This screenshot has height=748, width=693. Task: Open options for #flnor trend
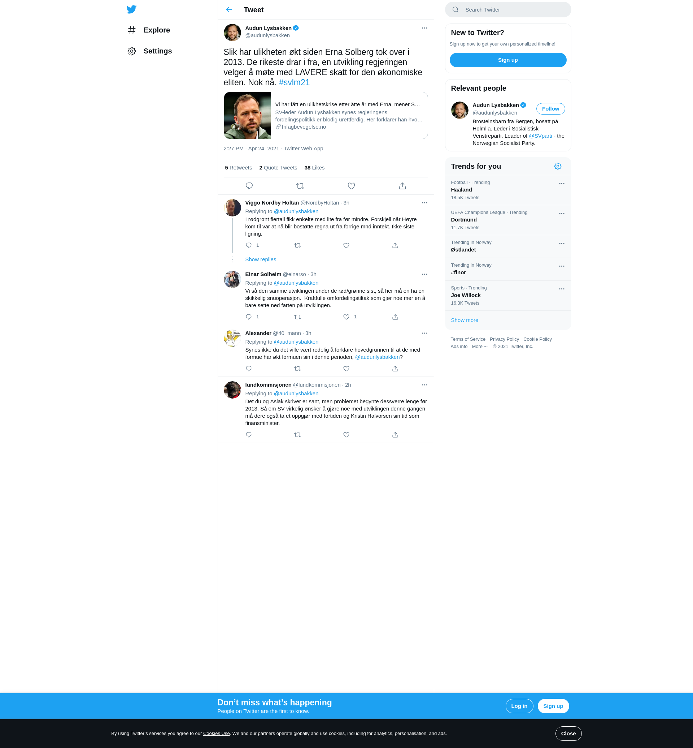(x=562, y=266)
